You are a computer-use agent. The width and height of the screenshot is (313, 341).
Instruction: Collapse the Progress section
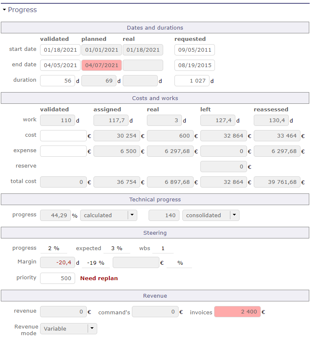[4, 9]
